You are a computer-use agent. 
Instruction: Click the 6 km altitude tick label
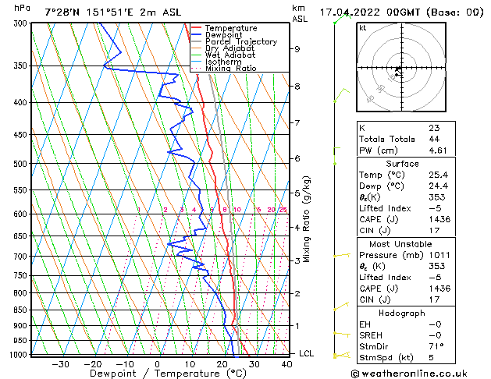click(x=297, y=158)
